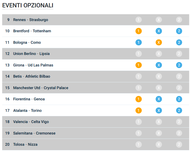Select 2 for Fiorentina - Genoa
The width and height of the screenshot is (190, 152).
click(179, 99)
